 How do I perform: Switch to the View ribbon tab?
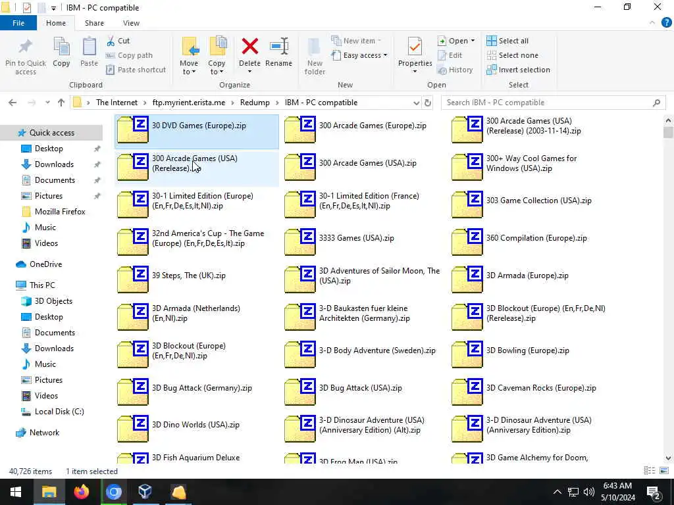131,23
